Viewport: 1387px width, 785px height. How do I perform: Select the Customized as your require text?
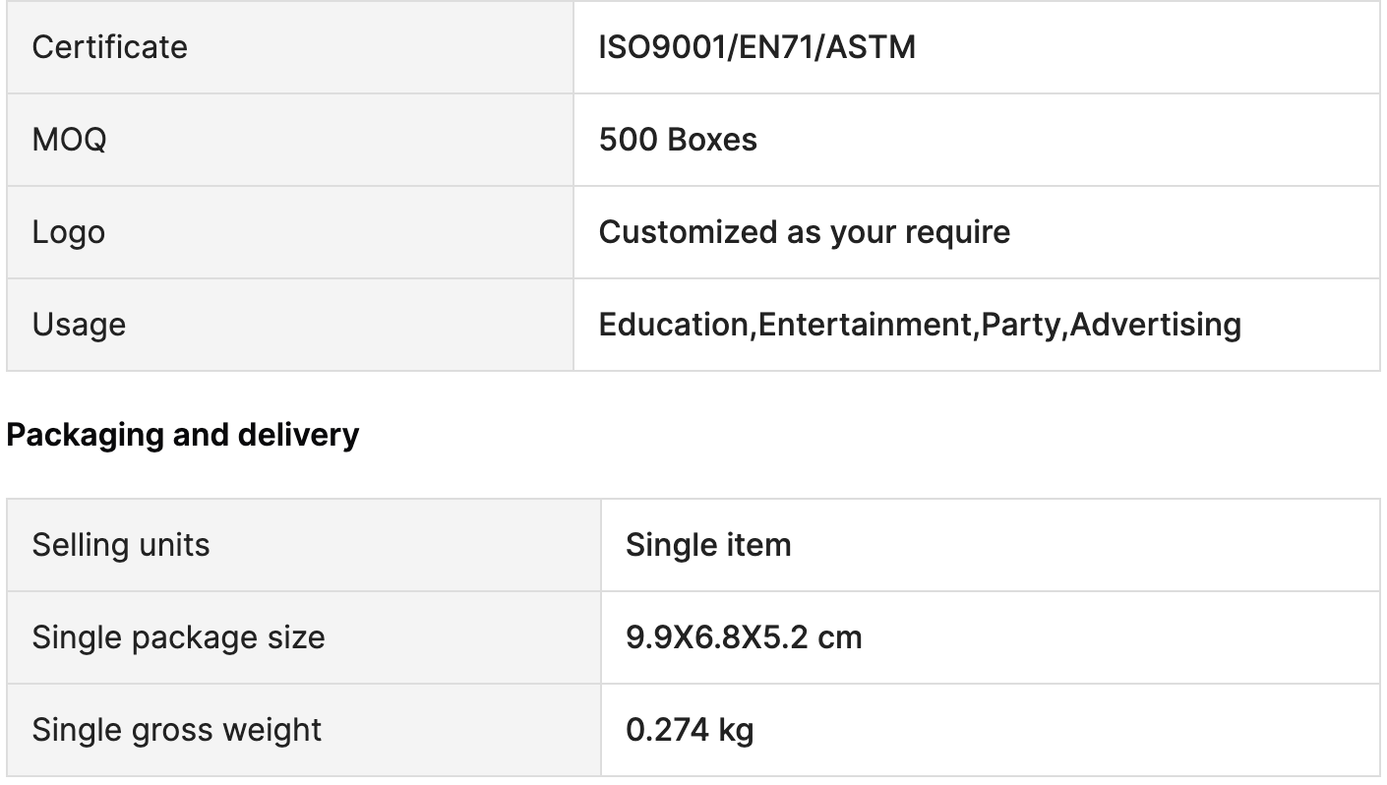(x=804, y=232)
